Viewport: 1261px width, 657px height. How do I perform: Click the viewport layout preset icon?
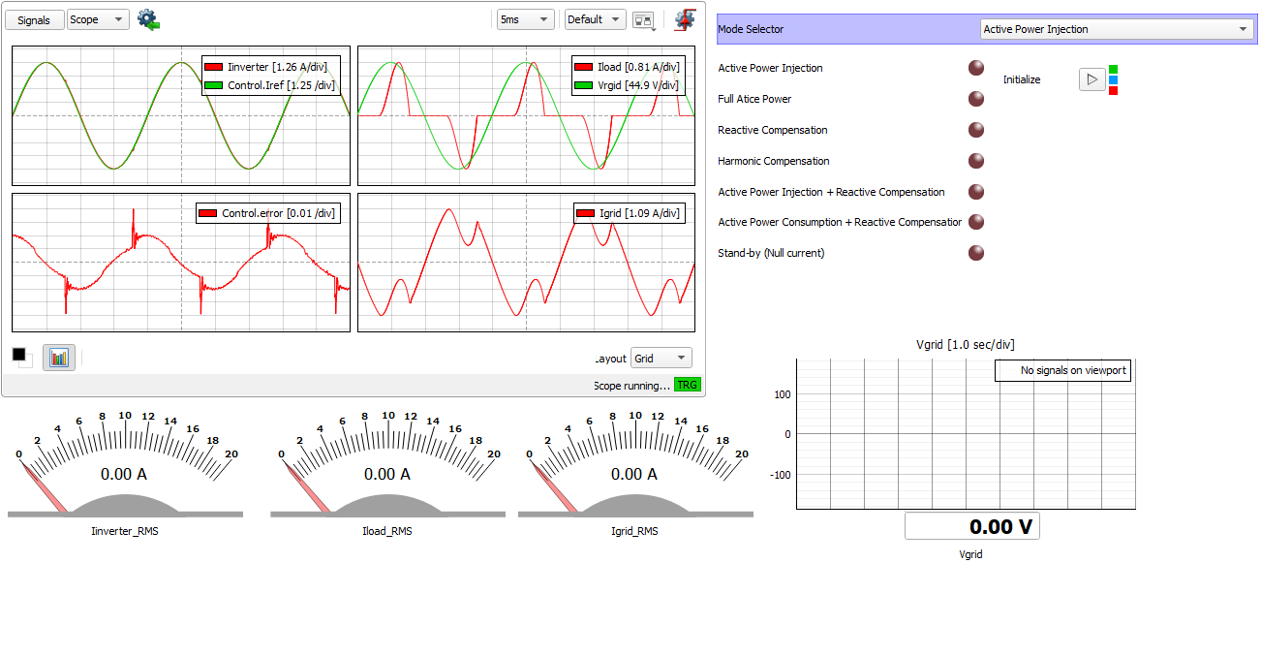[x=643, y=19]
